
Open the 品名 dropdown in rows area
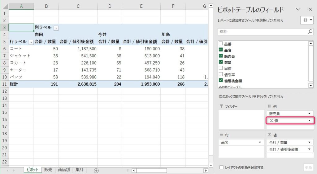pos(260,142)
